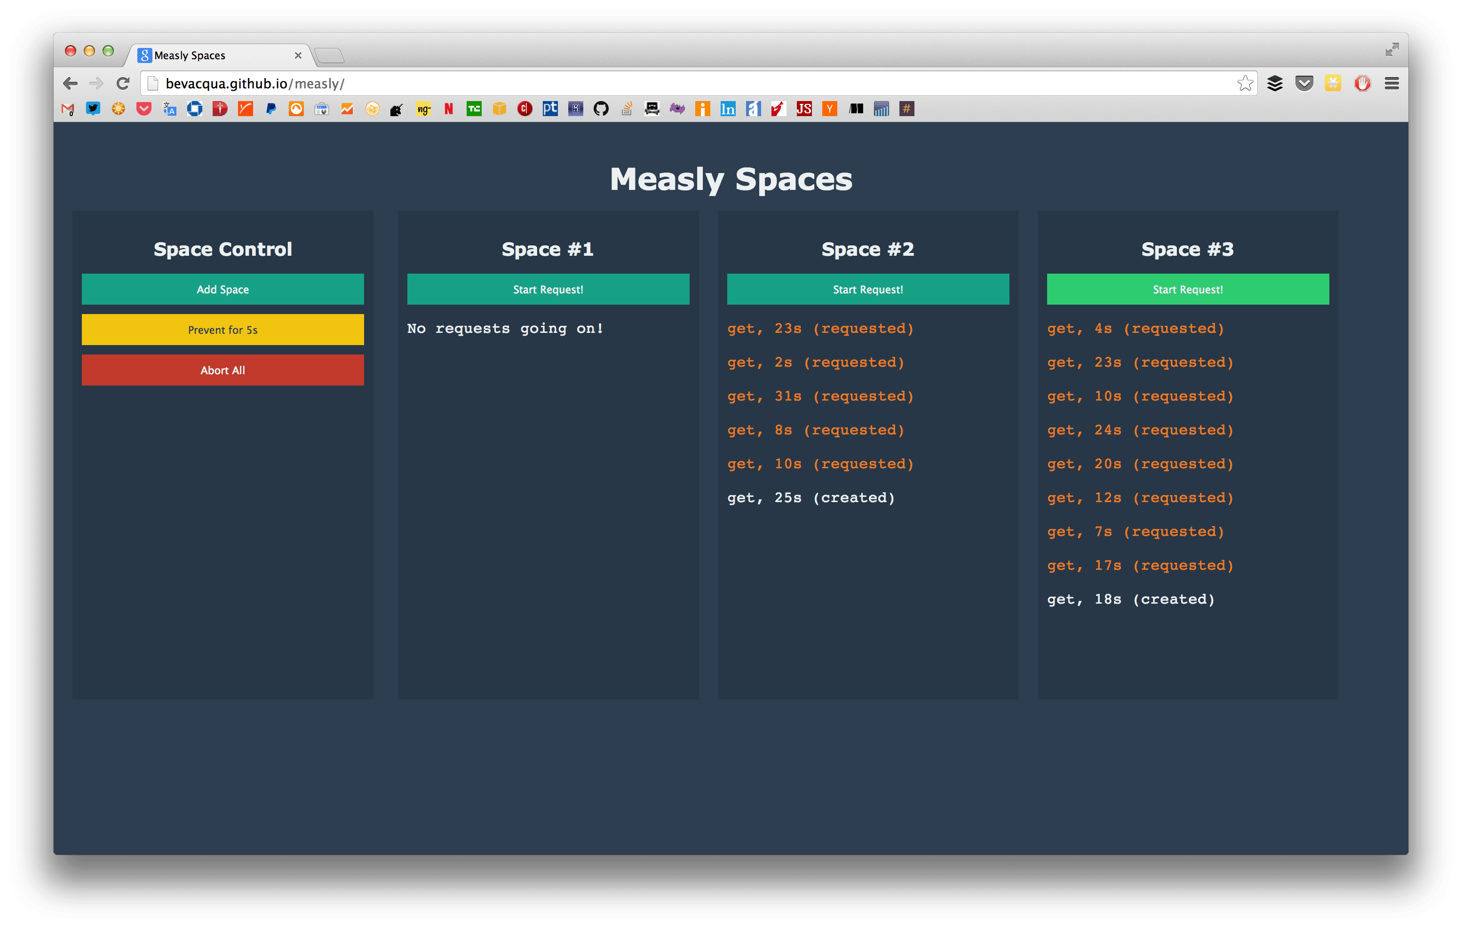Open the Netflix bookmark icon

pyautogui.click(x=449, y=109)
